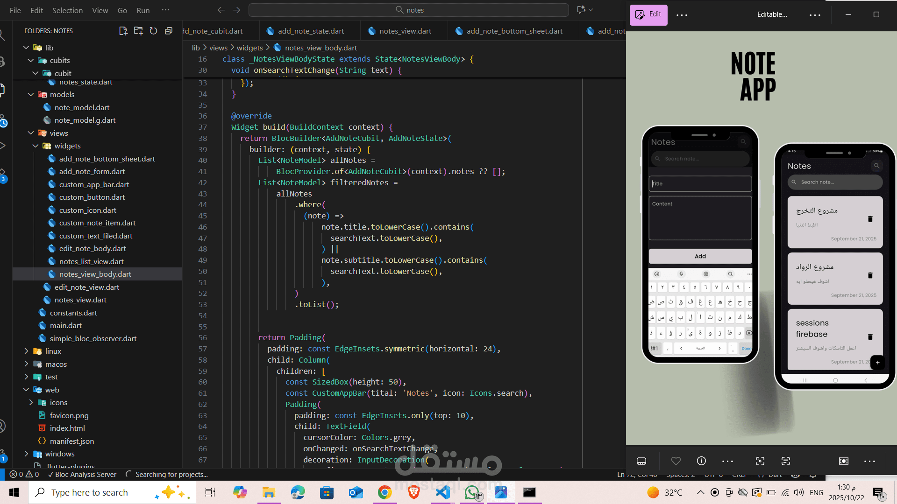This screenshot has width=897, height=504.
Task: Click the ENG language indicator
Action: [816, 492]
